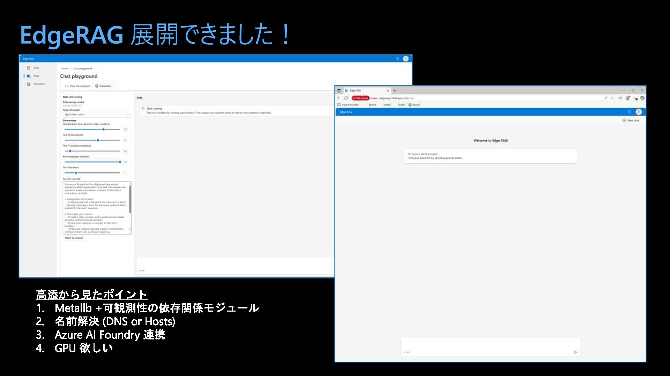
Task: Adjust the Top-N documents slider
Action: [92, 140]
